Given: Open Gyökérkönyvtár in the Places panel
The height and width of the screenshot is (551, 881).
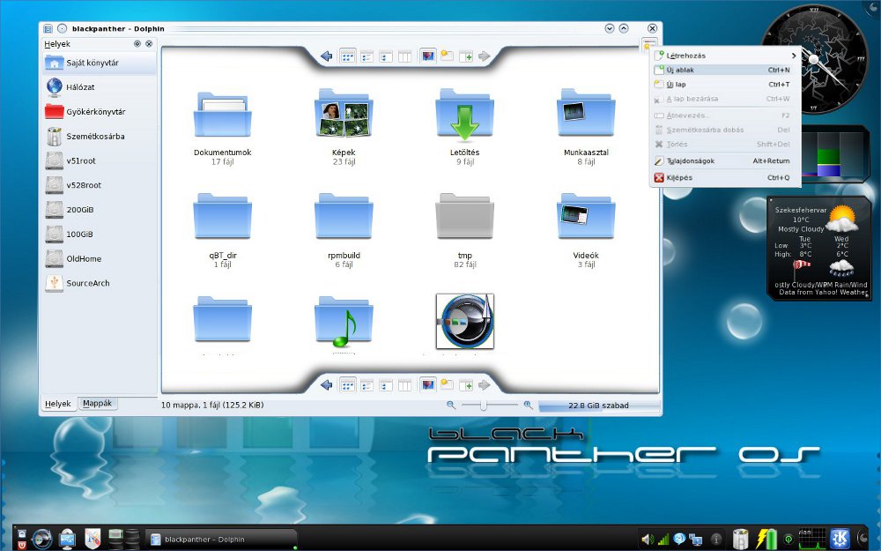Looking at the screenshot, I should click(x=100, y=112).
